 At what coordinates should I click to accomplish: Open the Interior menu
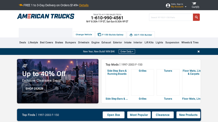tap(138, 43)
